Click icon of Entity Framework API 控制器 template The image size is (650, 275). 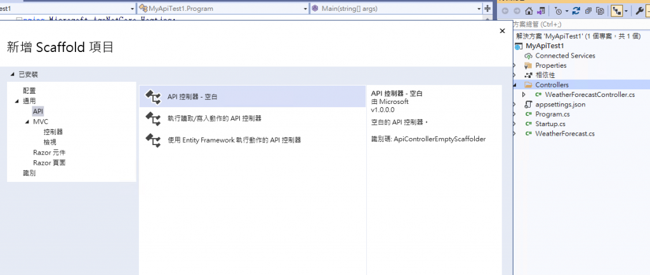point(153,140)
